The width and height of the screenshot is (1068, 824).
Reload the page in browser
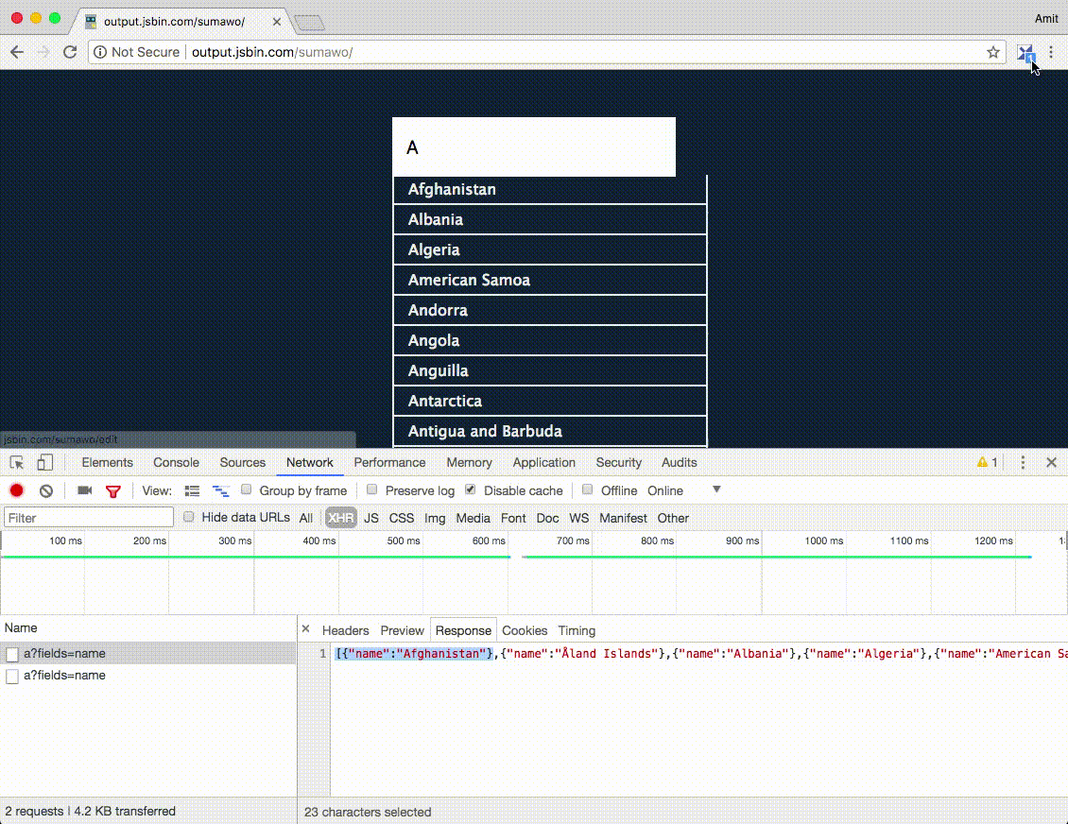70,52
